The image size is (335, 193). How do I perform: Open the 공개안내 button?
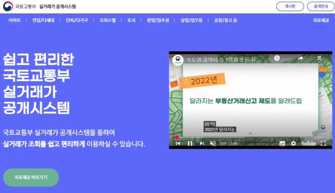[321, 7]
